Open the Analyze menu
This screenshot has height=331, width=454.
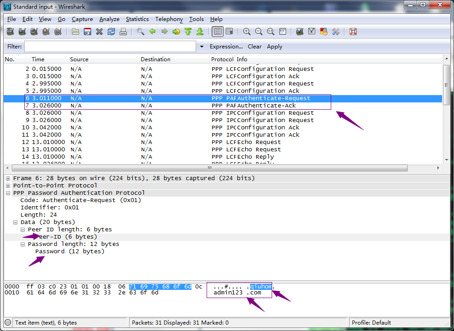[x=109, y=19]
